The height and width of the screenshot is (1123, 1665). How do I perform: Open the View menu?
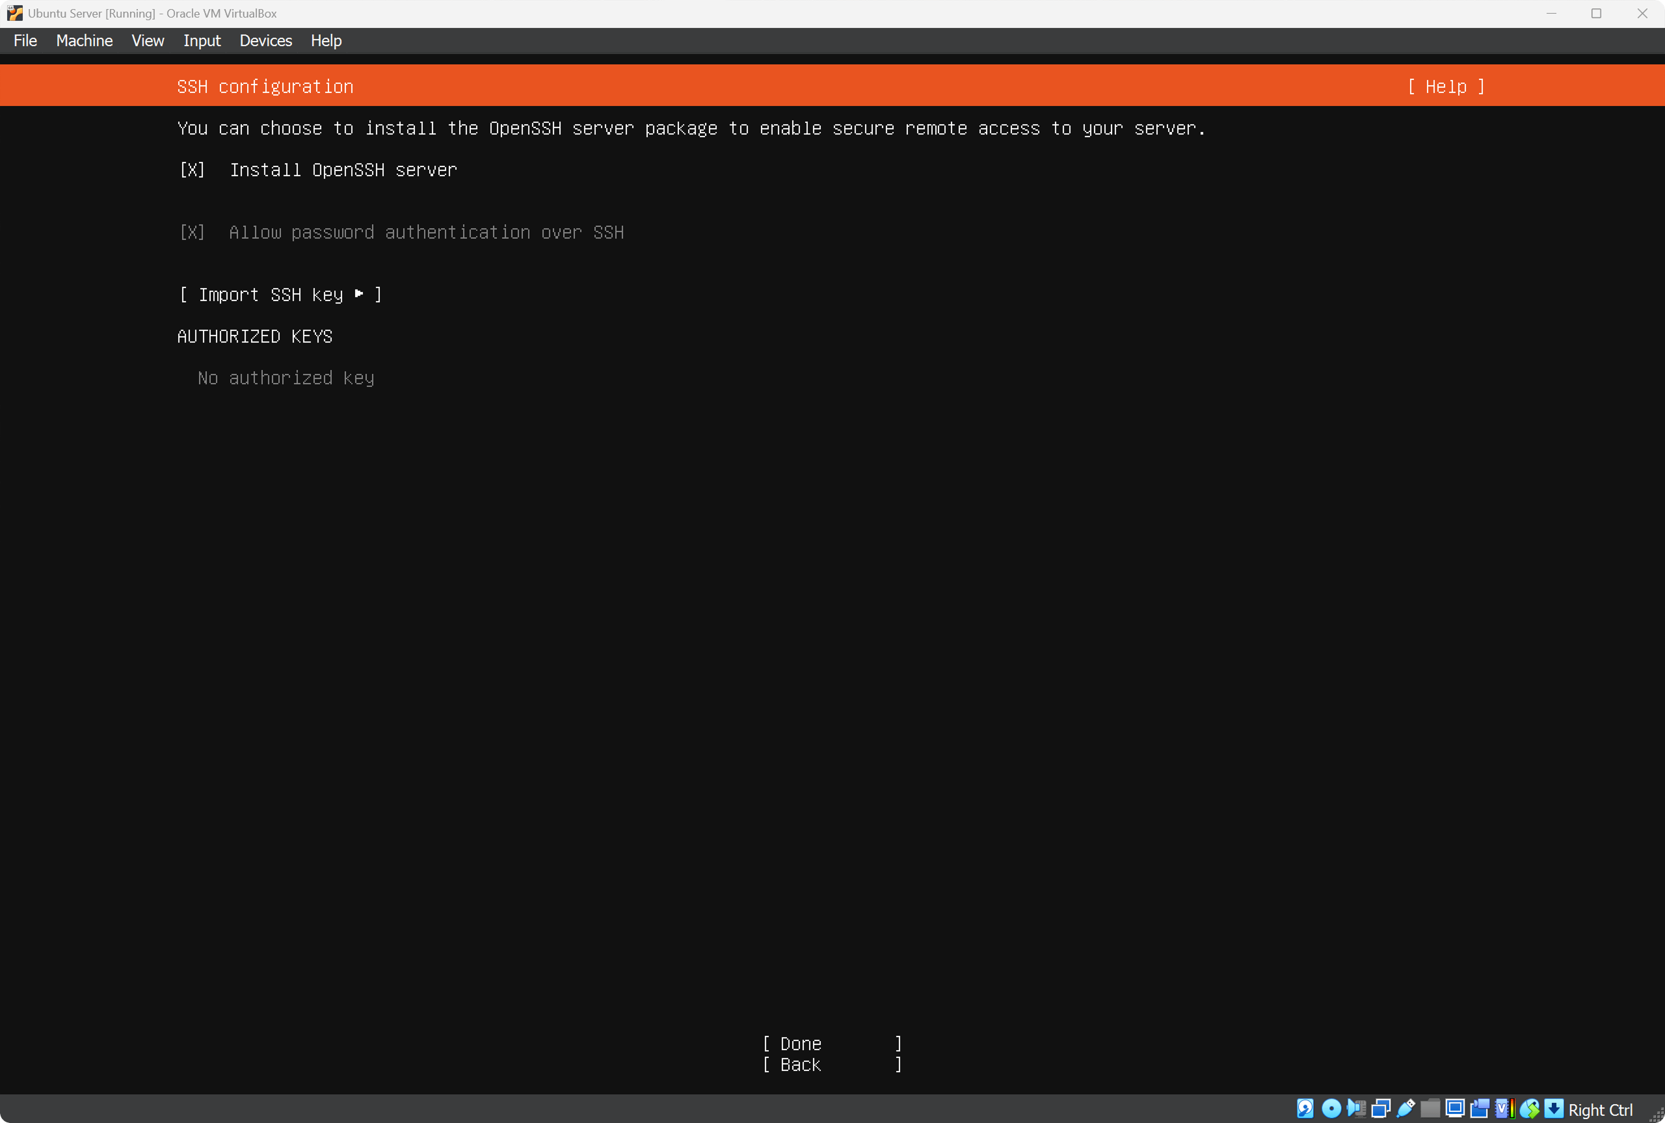(148, 41)
